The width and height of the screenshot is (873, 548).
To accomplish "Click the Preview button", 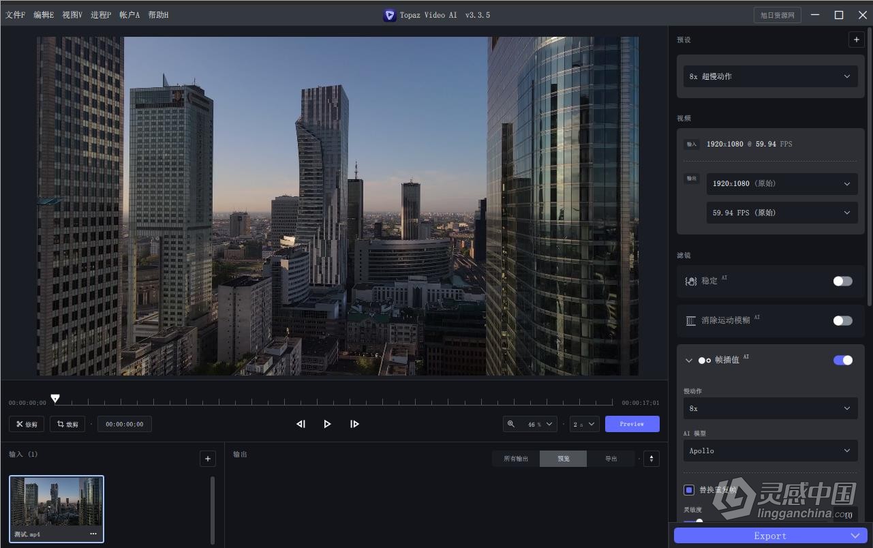I will 631,423.
